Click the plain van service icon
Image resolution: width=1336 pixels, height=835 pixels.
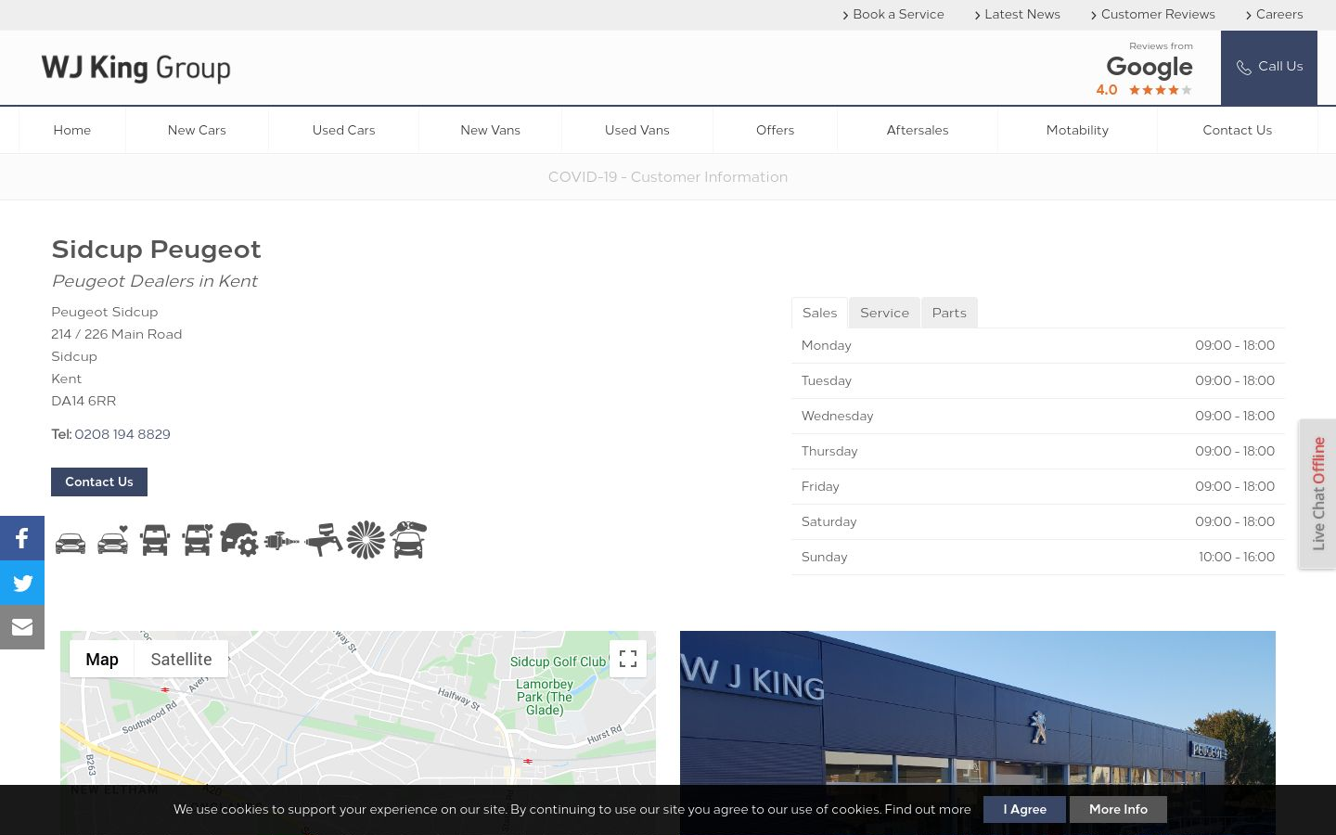pyautogui.click(x=155, y=540)
